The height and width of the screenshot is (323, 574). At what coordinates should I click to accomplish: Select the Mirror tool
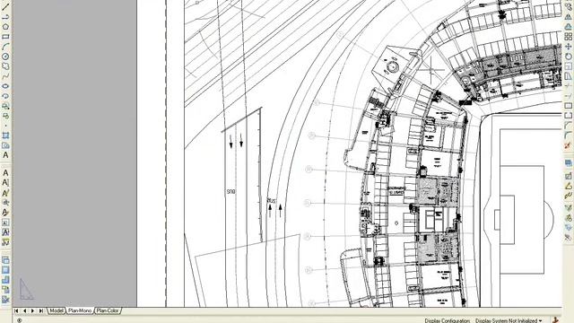click(x=568, y=16)
